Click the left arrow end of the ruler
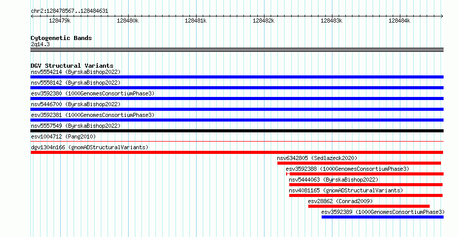This screenshot has height=237, width=458. tap(32, 16)
